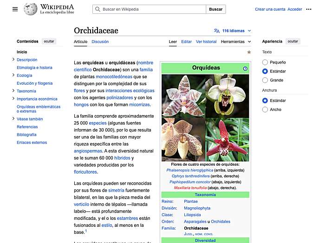
Task: Open the Asparagales order link
Action: tap(195, 222)
